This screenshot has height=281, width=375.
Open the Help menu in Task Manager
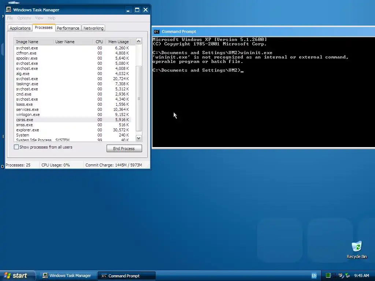point(51,18)
